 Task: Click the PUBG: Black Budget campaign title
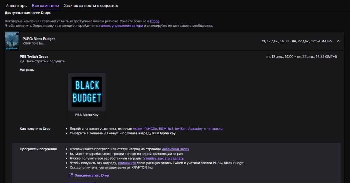click(x=38, y=39)
